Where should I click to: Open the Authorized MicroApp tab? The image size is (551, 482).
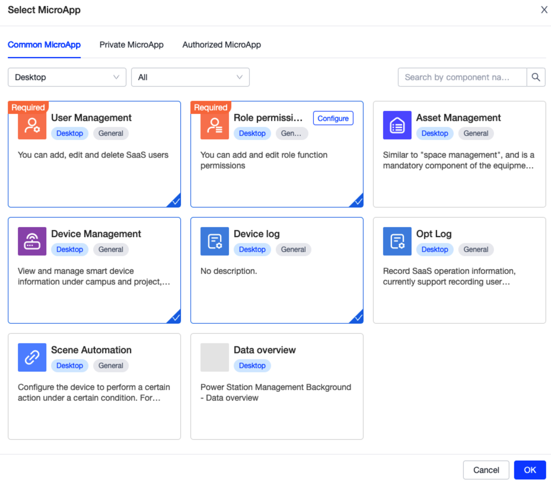click(x=221, y=44)
